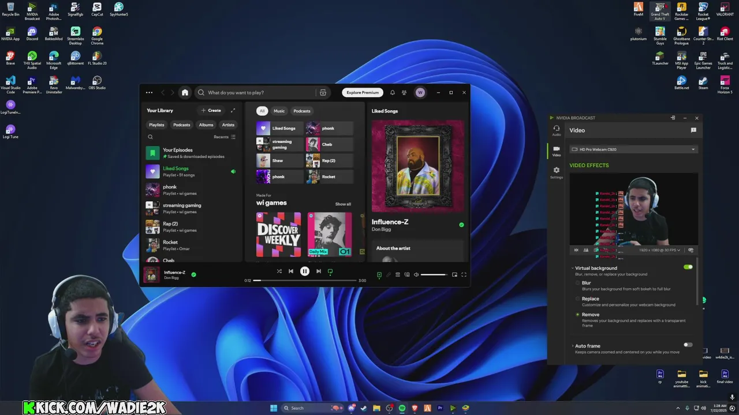Image resolution: width=739 pixels, height=415 pixels.
Task: Filter library by Artists
Action: pyautogui.click(x=228, y=124)
